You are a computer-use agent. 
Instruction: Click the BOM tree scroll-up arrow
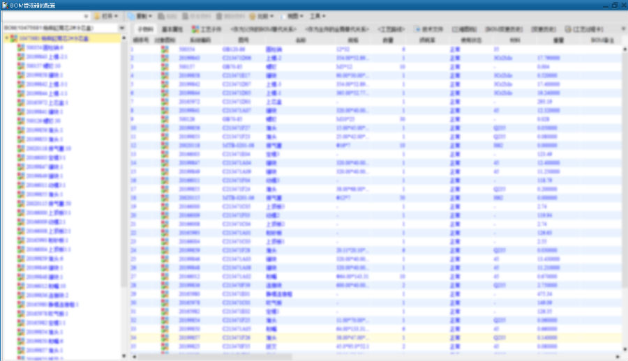point(124,38)
